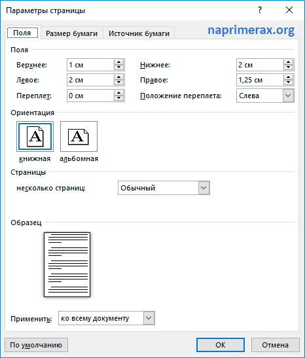This screenshot has width=305, height=358.
Task: Decrease the Правое margin with the down arrow
Action: (x=289, y=82)
